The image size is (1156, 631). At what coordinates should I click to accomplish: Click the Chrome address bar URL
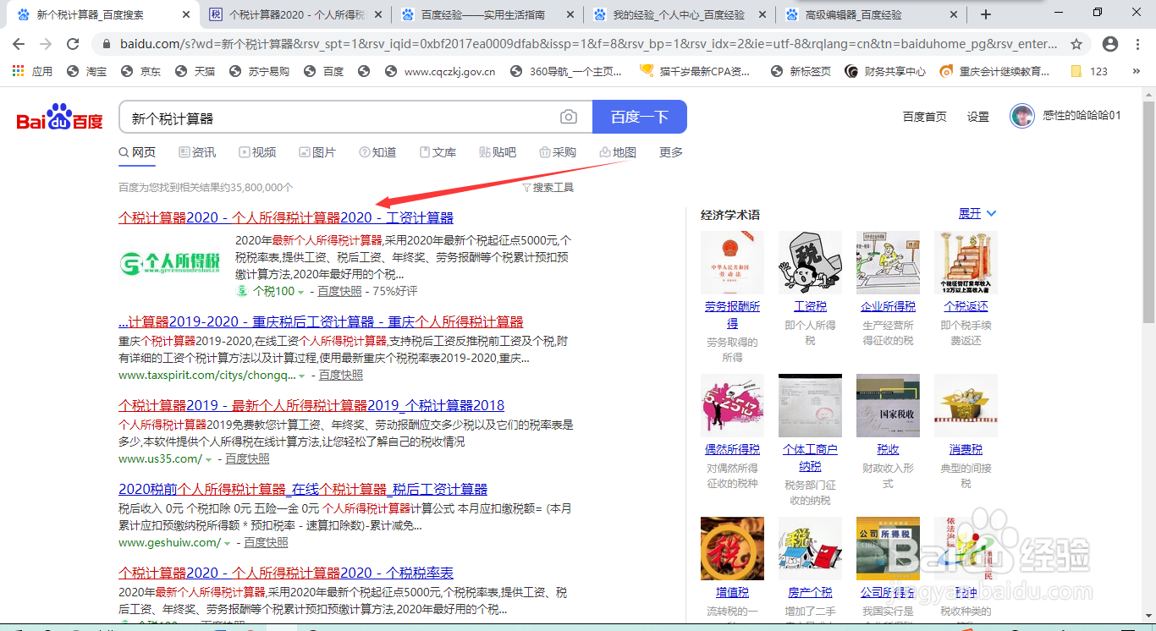coord(588,44)
